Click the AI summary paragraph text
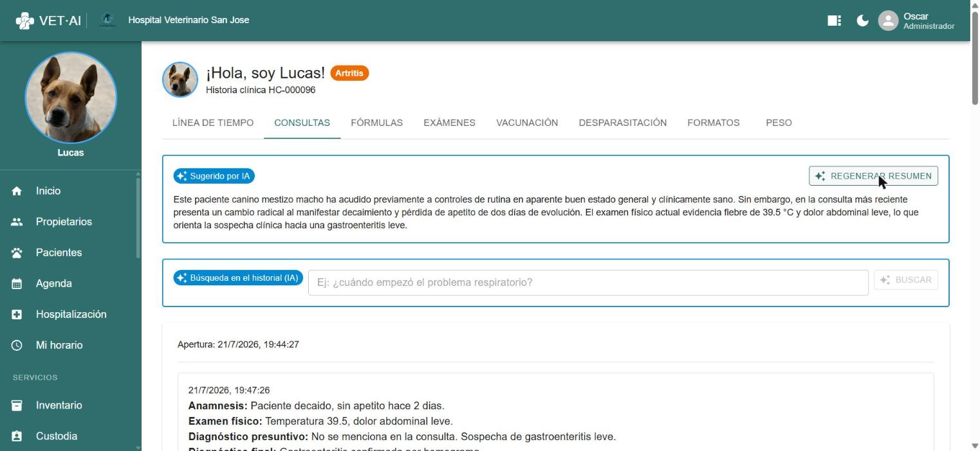The width and height of the screenshot is (980, 451). click(546, 213)
